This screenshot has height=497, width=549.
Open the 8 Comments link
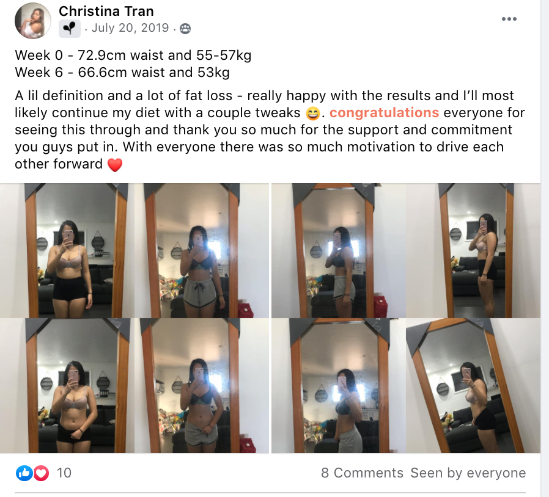[362, 473]
